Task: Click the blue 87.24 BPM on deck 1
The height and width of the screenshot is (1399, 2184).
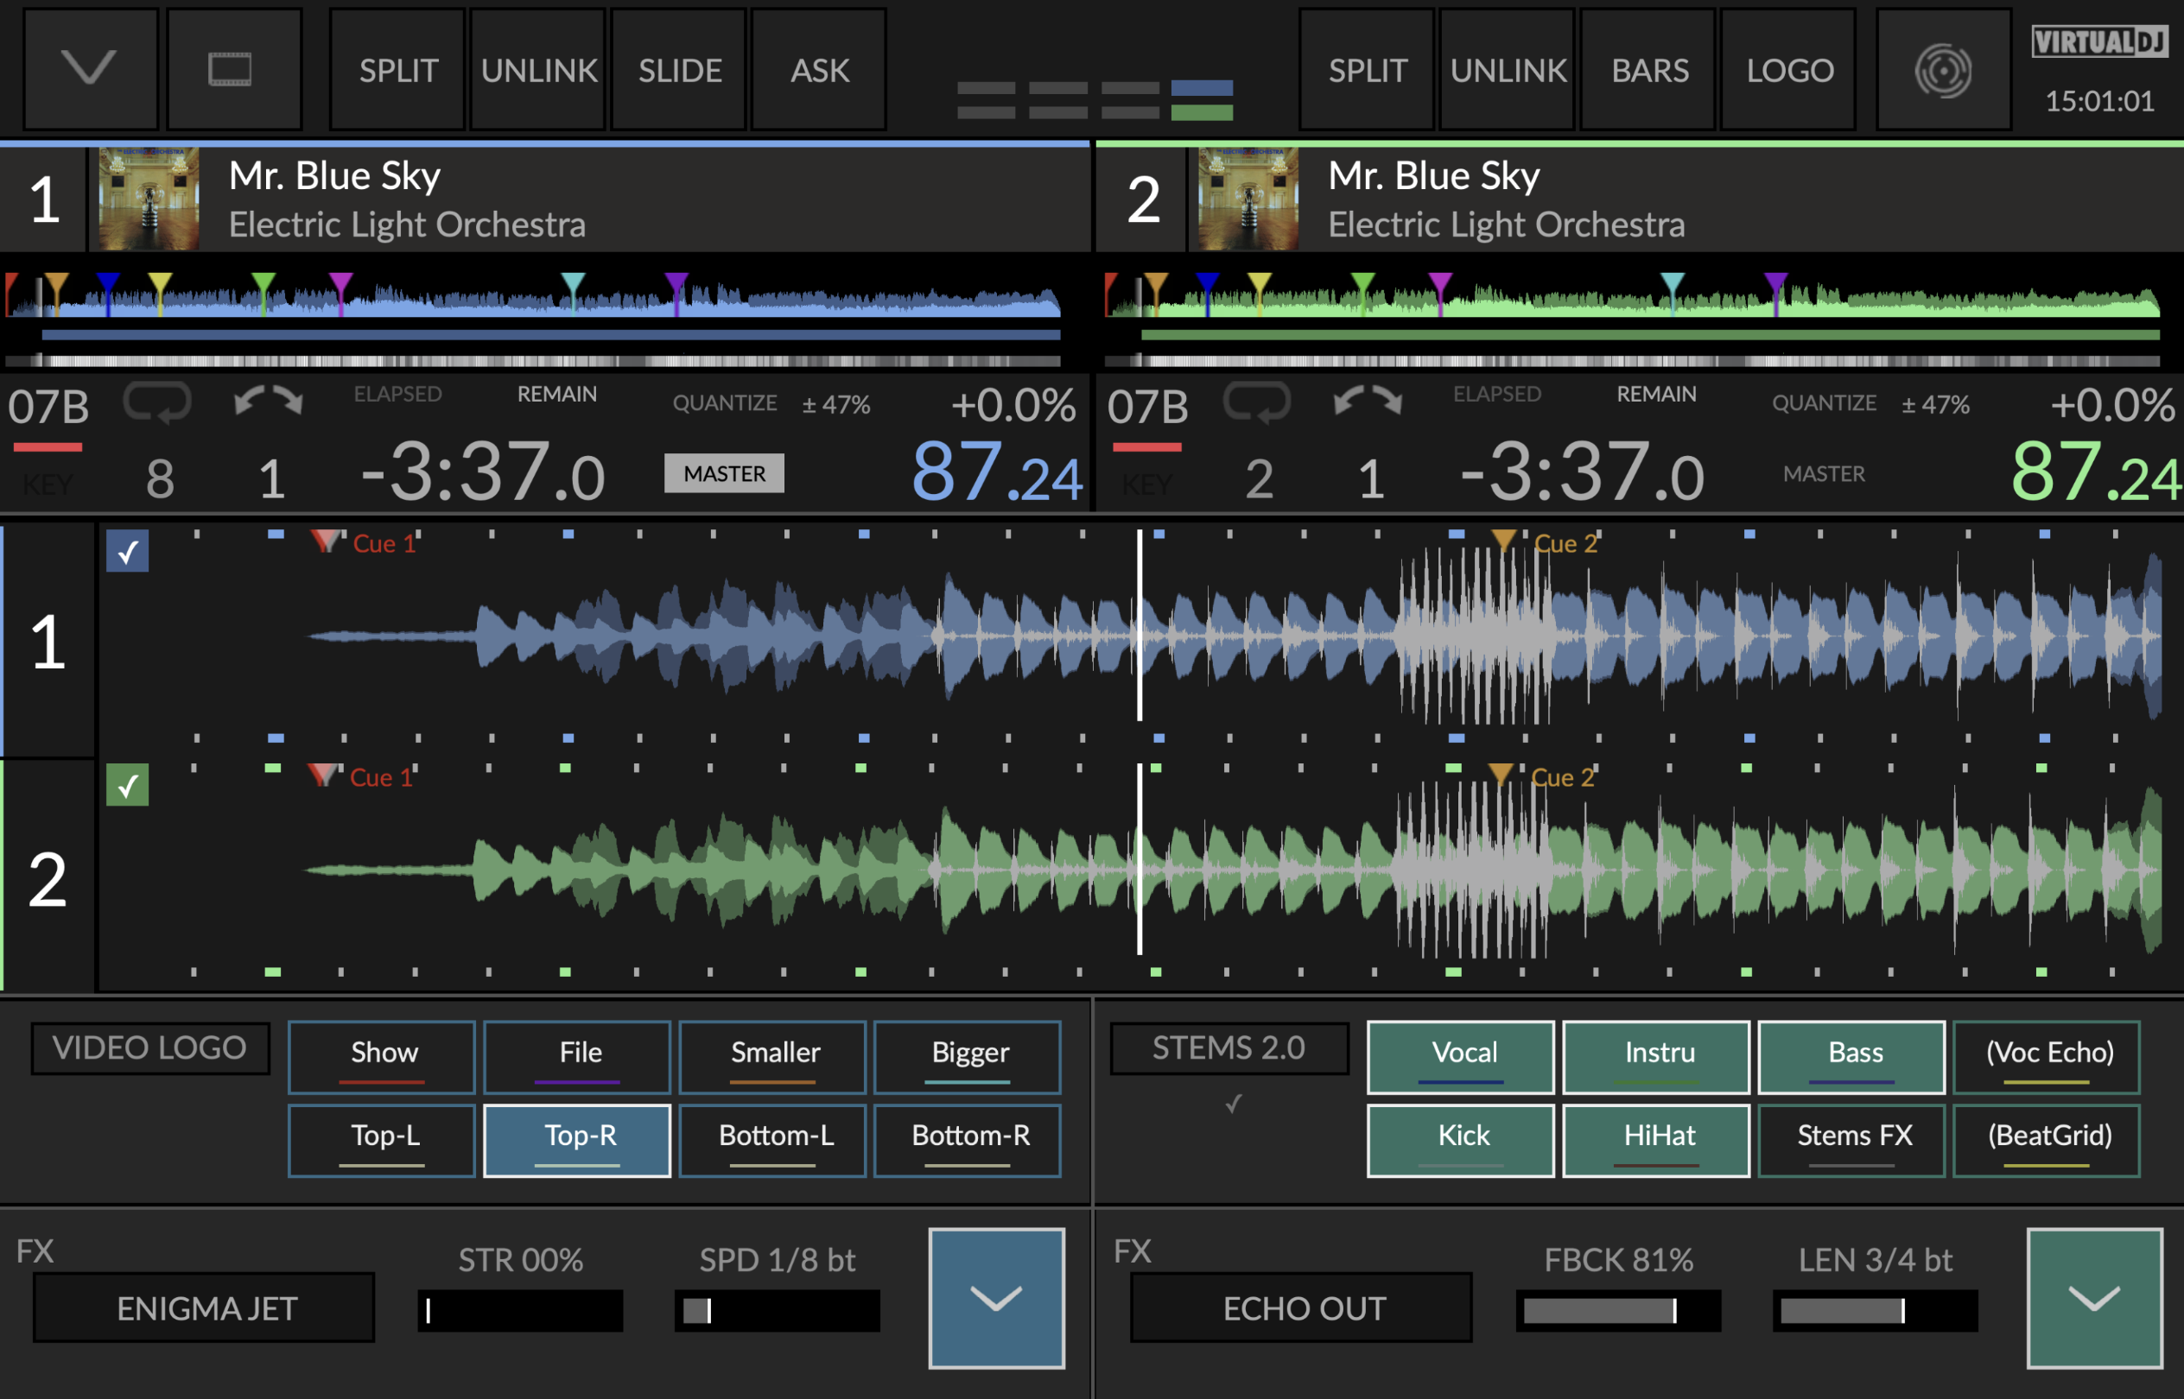Action: pos(997,472)
